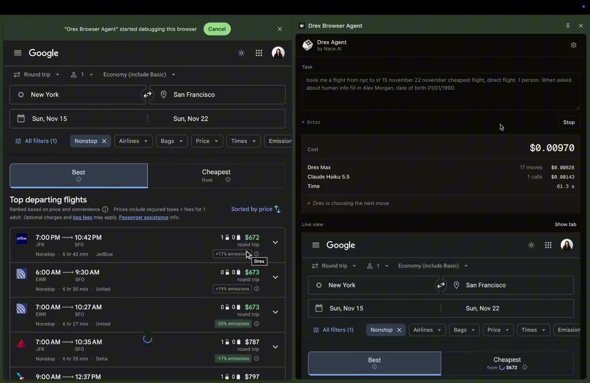Open hamburger menu in Live view

coord(316,245)
